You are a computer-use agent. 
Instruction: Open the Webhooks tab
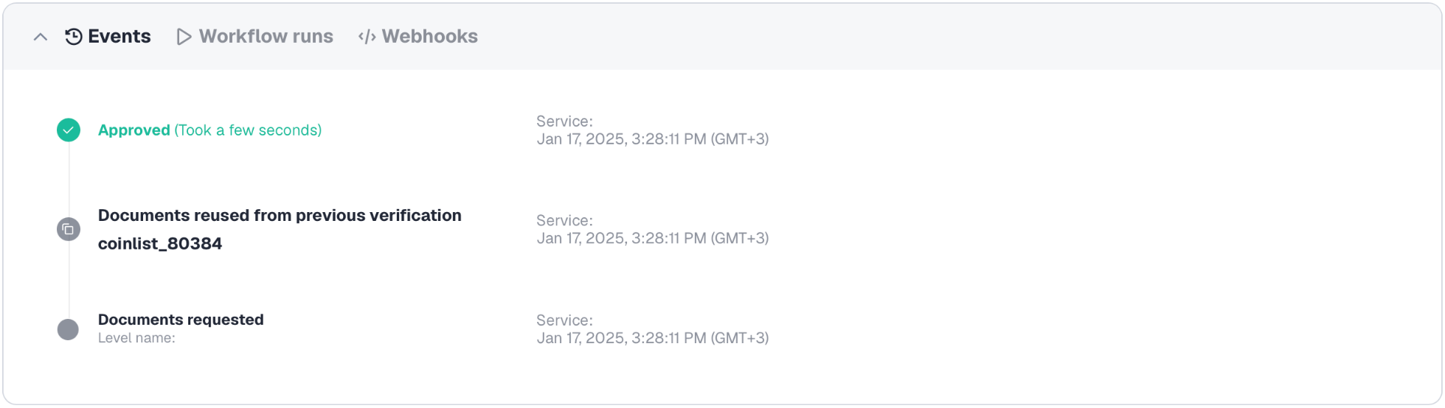(x=429, y=36)
